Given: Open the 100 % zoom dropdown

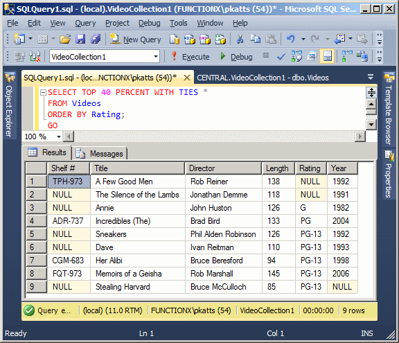Looking at the screenshot, I should point(59,137).
